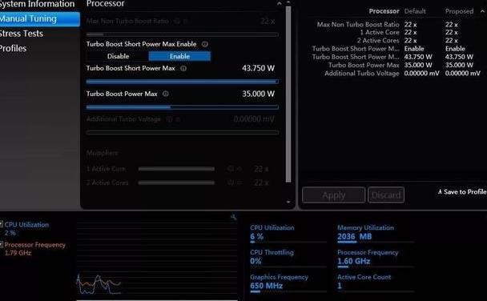The width and height of the screenshot is (487, 301).
Task: Open monitor settings wrench icon above graph
Action: tap(234, 217)
